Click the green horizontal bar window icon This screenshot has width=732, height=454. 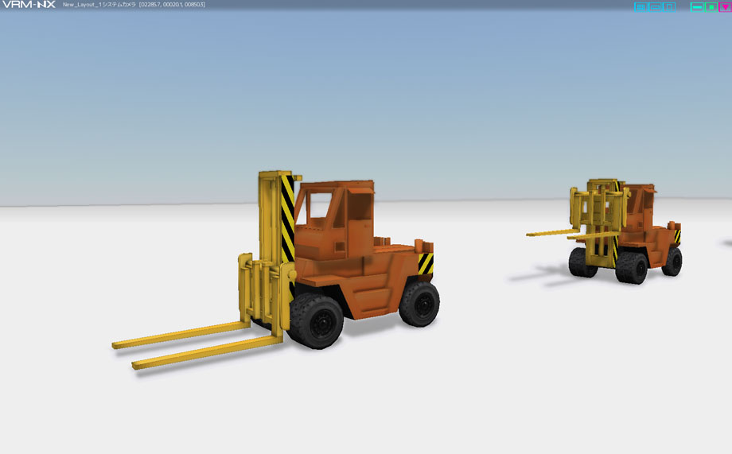(697, 7)
